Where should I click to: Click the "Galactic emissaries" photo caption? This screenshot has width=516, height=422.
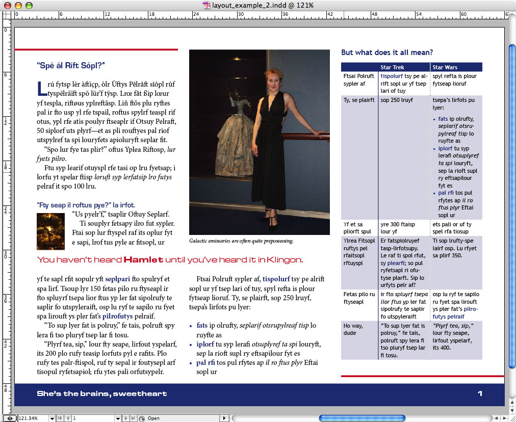tap(241, 241)
